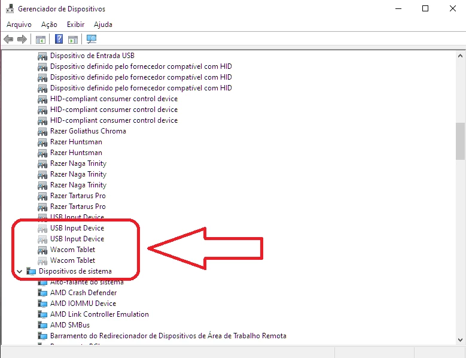466x358 pixels.
Task: Click the icon beside AMD SMBus
Action: click(x=42, y=325)
